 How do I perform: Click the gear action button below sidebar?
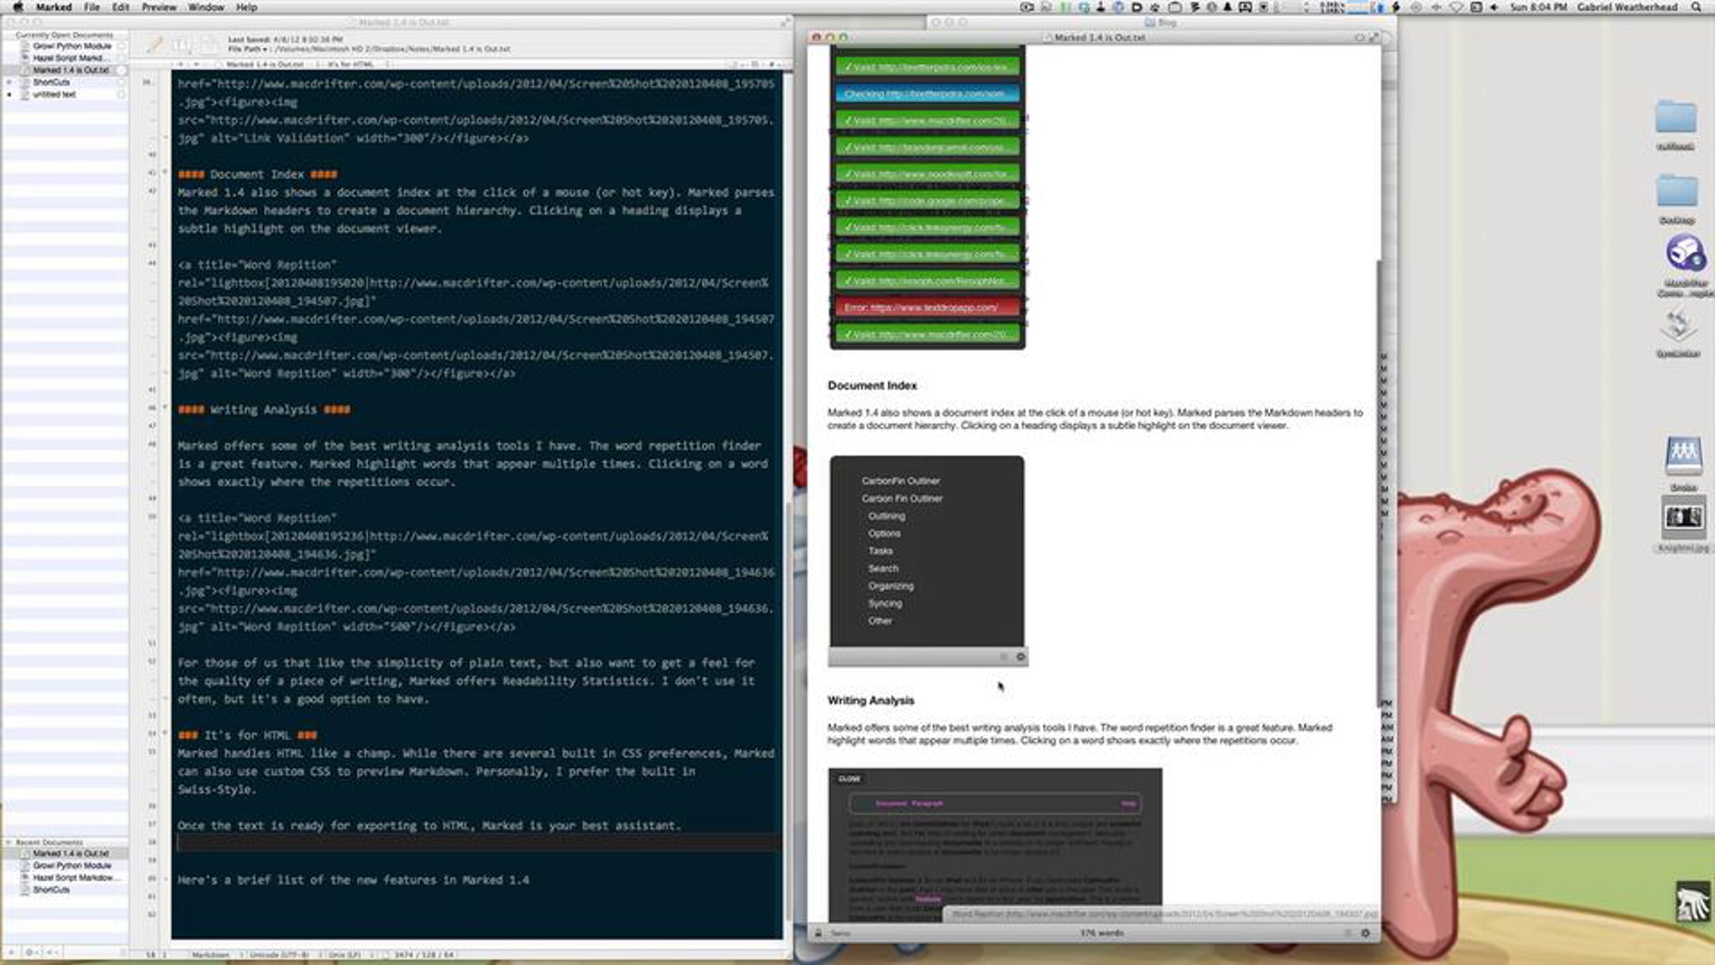(30, 953)
